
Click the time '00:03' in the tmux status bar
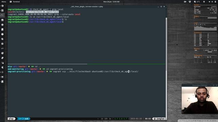[x=148, y=119]
